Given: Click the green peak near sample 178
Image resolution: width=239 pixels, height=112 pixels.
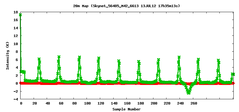Looking at the screenshot, I should click(x=138, y=61).
